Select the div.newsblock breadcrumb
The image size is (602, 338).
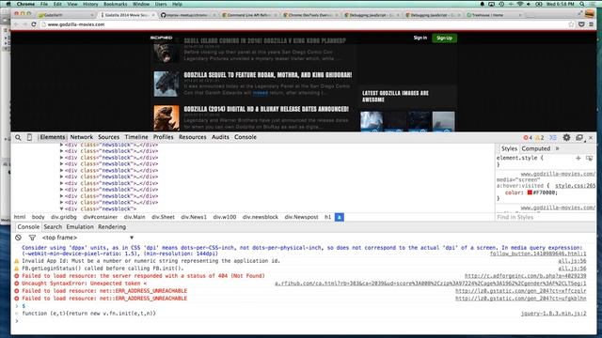tap(260, 217)
